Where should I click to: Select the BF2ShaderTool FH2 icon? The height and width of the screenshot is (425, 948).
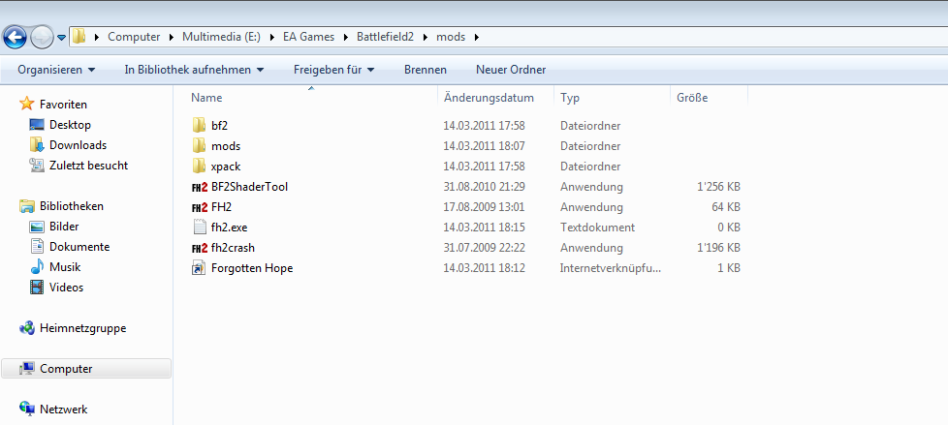(x=200, y=187)
